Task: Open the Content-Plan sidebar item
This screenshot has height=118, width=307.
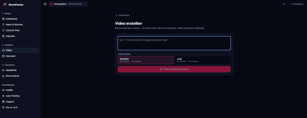Action: pos(20,30)
